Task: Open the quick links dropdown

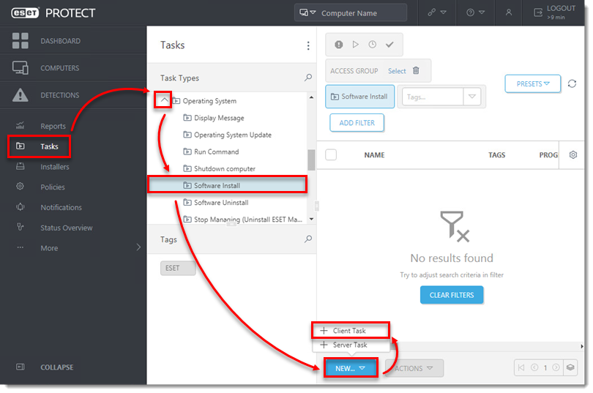Action: coord(437,13)
